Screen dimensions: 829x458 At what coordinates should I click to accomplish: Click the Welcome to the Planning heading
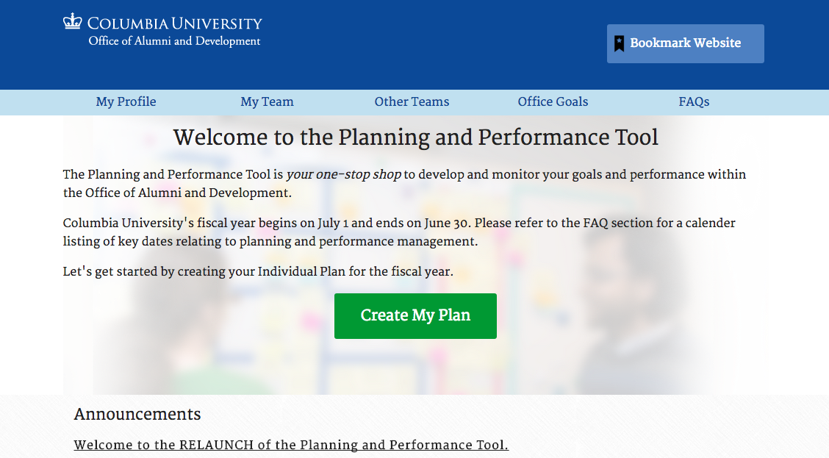click(415, 137)
